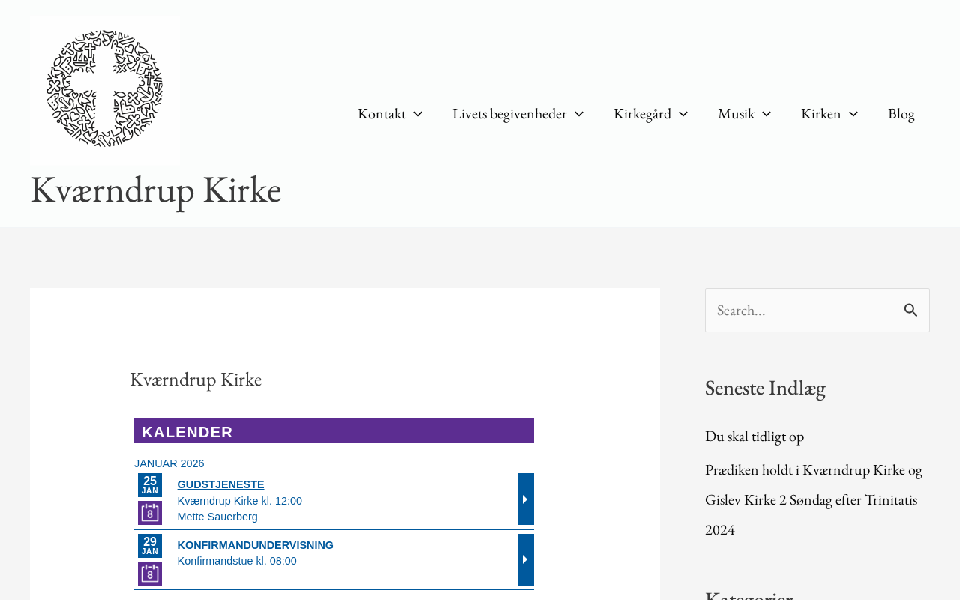960x600 pixels.
Task: Expand the Kirken dropdown chevron
Action: (x=853, y=114)
